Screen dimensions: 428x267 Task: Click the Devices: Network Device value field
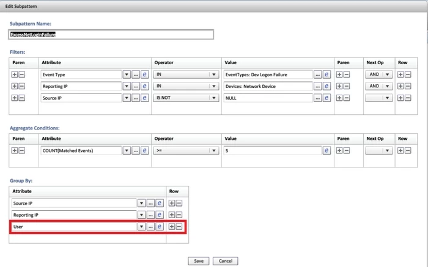pos(268,86)
